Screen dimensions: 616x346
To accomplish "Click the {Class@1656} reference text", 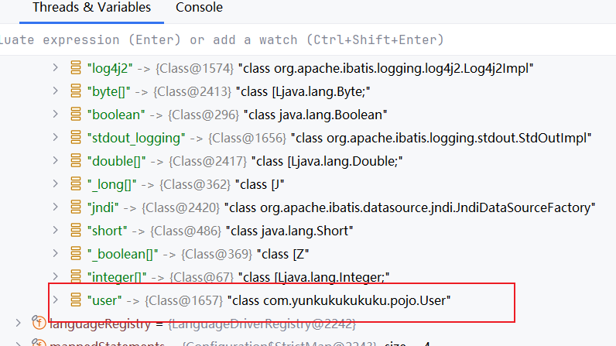I will tap(247, 138).
